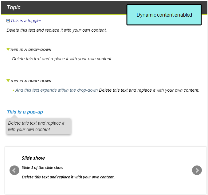The image size is (208, 195).
Task: Collapse first drop-down green triangle
Action: 8,49
